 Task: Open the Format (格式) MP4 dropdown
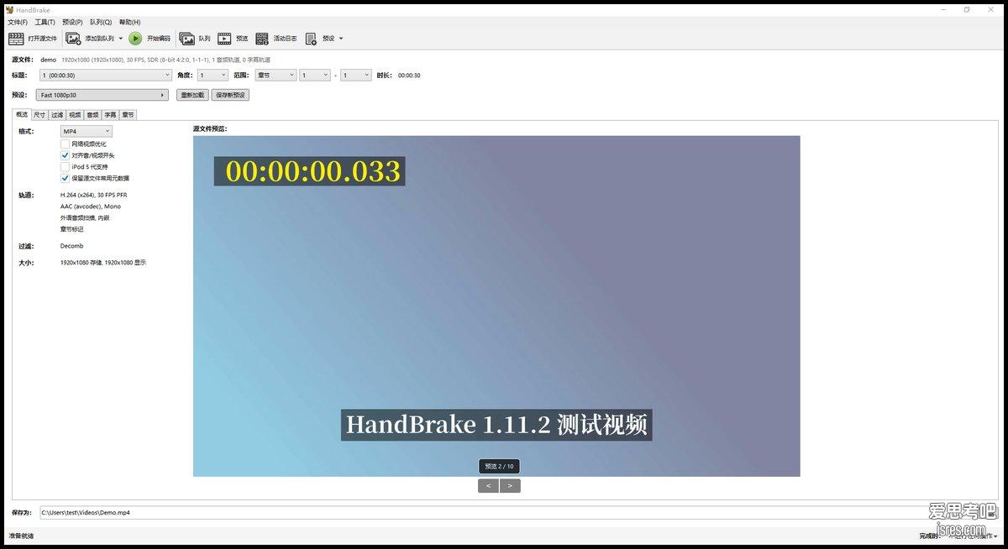[x=87, y=132]
